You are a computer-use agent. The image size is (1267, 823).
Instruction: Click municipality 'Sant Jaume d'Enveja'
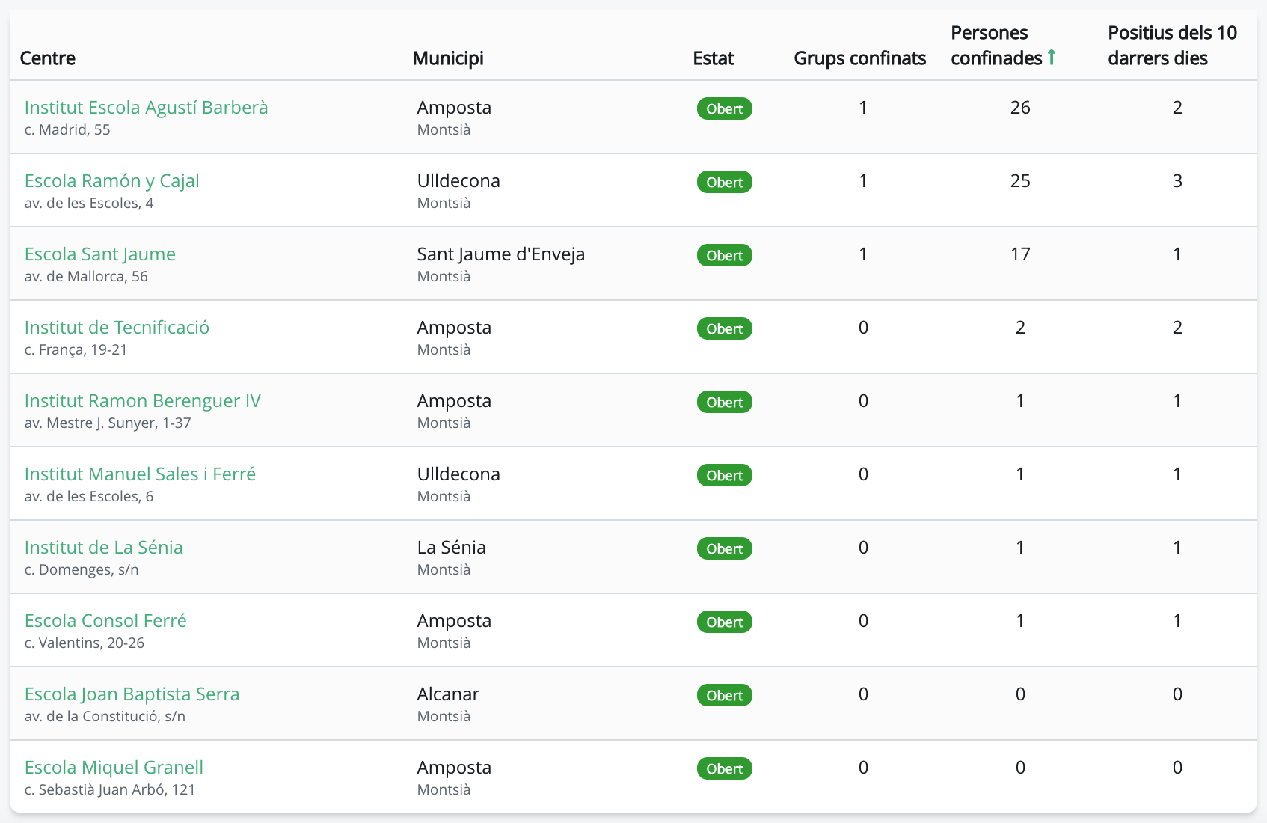(x=501, y=254)
